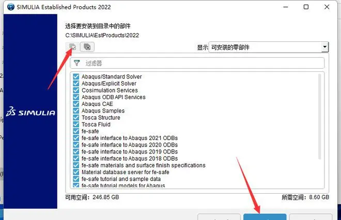Click the SIMULIA logo on blue sidebar
341x220 pixels.
click(x=30, y=112)
